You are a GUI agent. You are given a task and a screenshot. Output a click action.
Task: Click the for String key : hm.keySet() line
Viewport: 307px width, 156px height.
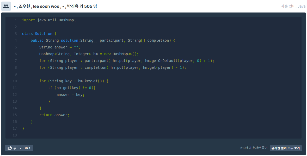pyautogui.click(x=74, y=81)
